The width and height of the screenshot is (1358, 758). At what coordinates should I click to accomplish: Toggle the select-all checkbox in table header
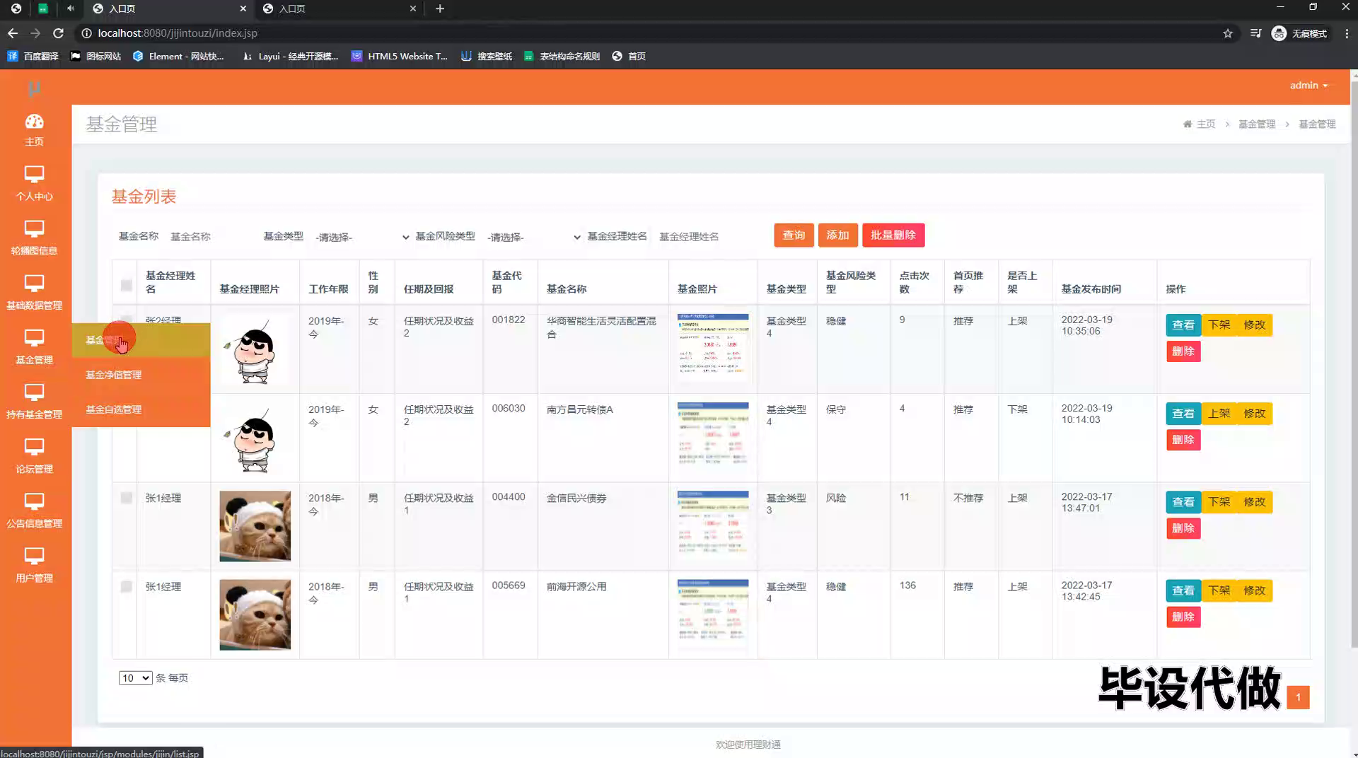(126, 285)
